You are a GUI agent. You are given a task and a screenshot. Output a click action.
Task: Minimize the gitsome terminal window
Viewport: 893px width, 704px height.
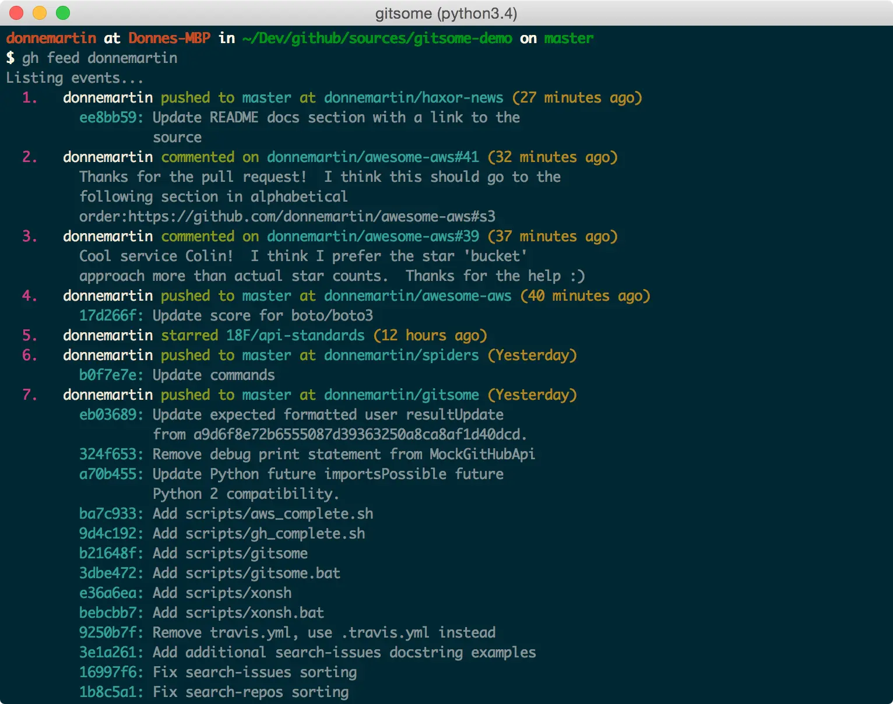40,13
